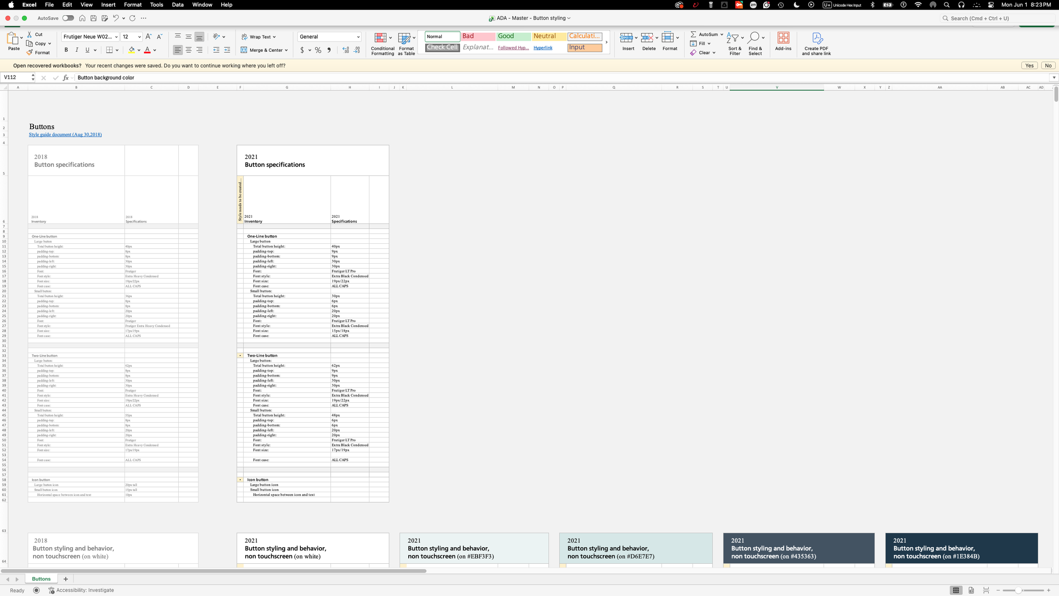This screenshot has width=1059, height=596.
Task: Open Conditional Formatting
Action: (x=383, y=44)
